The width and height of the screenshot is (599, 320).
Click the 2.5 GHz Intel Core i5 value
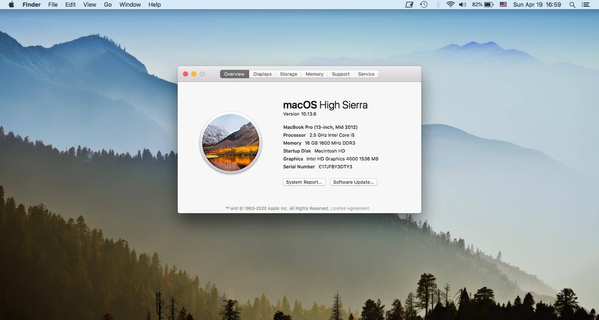pos(332,135)
